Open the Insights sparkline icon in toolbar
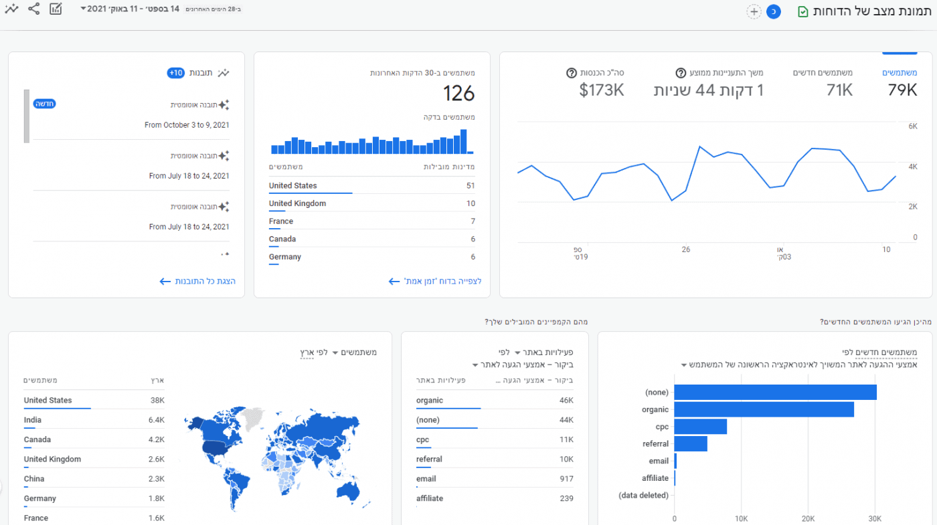Image resolution: width=937 pixels, height=525 pixels. click(x=11, y=9)
